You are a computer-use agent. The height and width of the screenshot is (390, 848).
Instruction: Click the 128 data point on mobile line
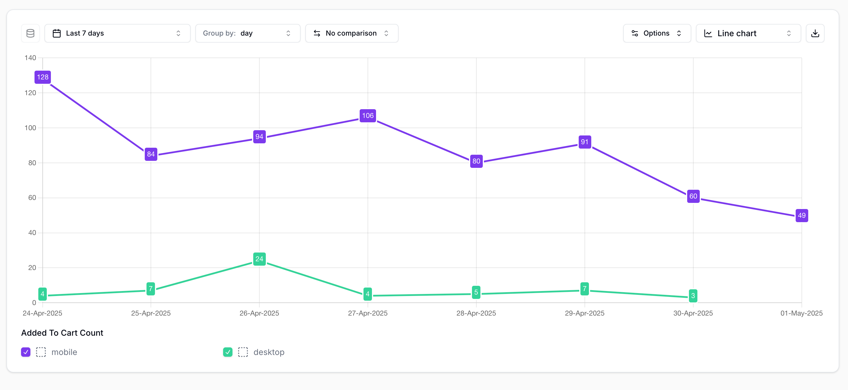[x=42, y=77]
